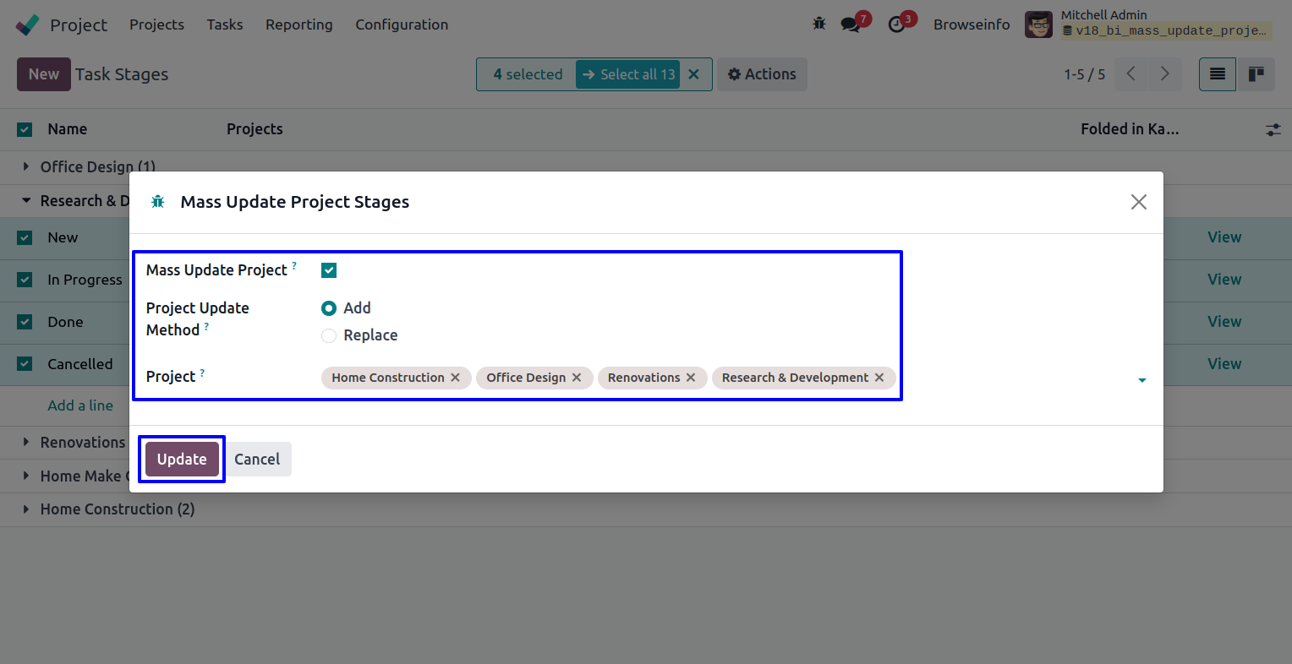
Task: Remove the Home Construction project tag
Action: 455,378
